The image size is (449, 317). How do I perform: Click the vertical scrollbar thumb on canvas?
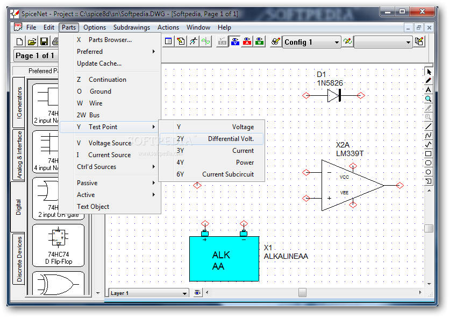point(429,228)
